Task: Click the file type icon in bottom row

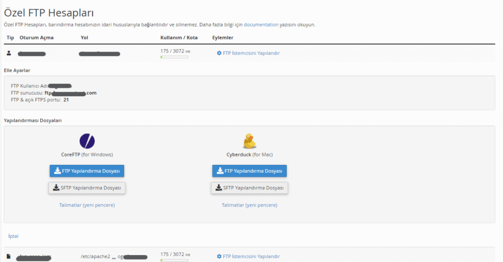Action: (x=9, y=256)
